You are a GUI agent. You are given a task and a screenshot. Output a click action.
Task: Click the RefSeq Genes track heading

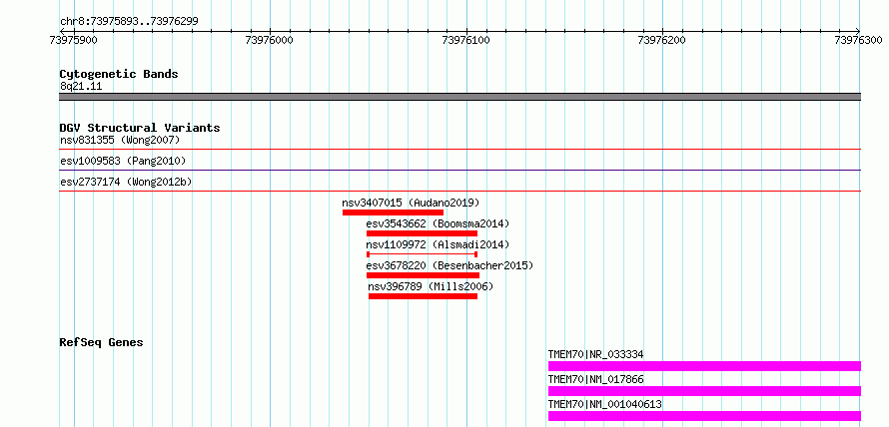pos(102,342)
